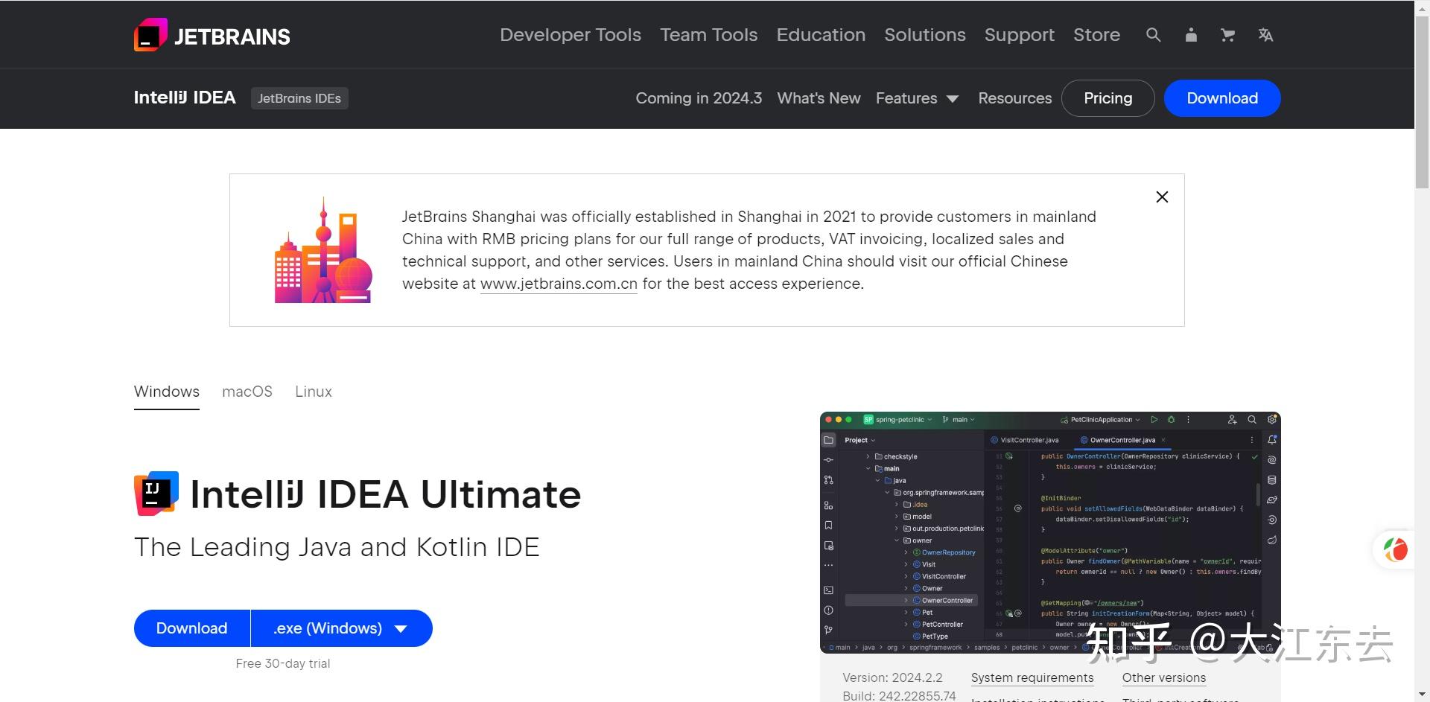Open the Resources link
This screenshot has height=702, width=1430.
(x=1014, y=98)
